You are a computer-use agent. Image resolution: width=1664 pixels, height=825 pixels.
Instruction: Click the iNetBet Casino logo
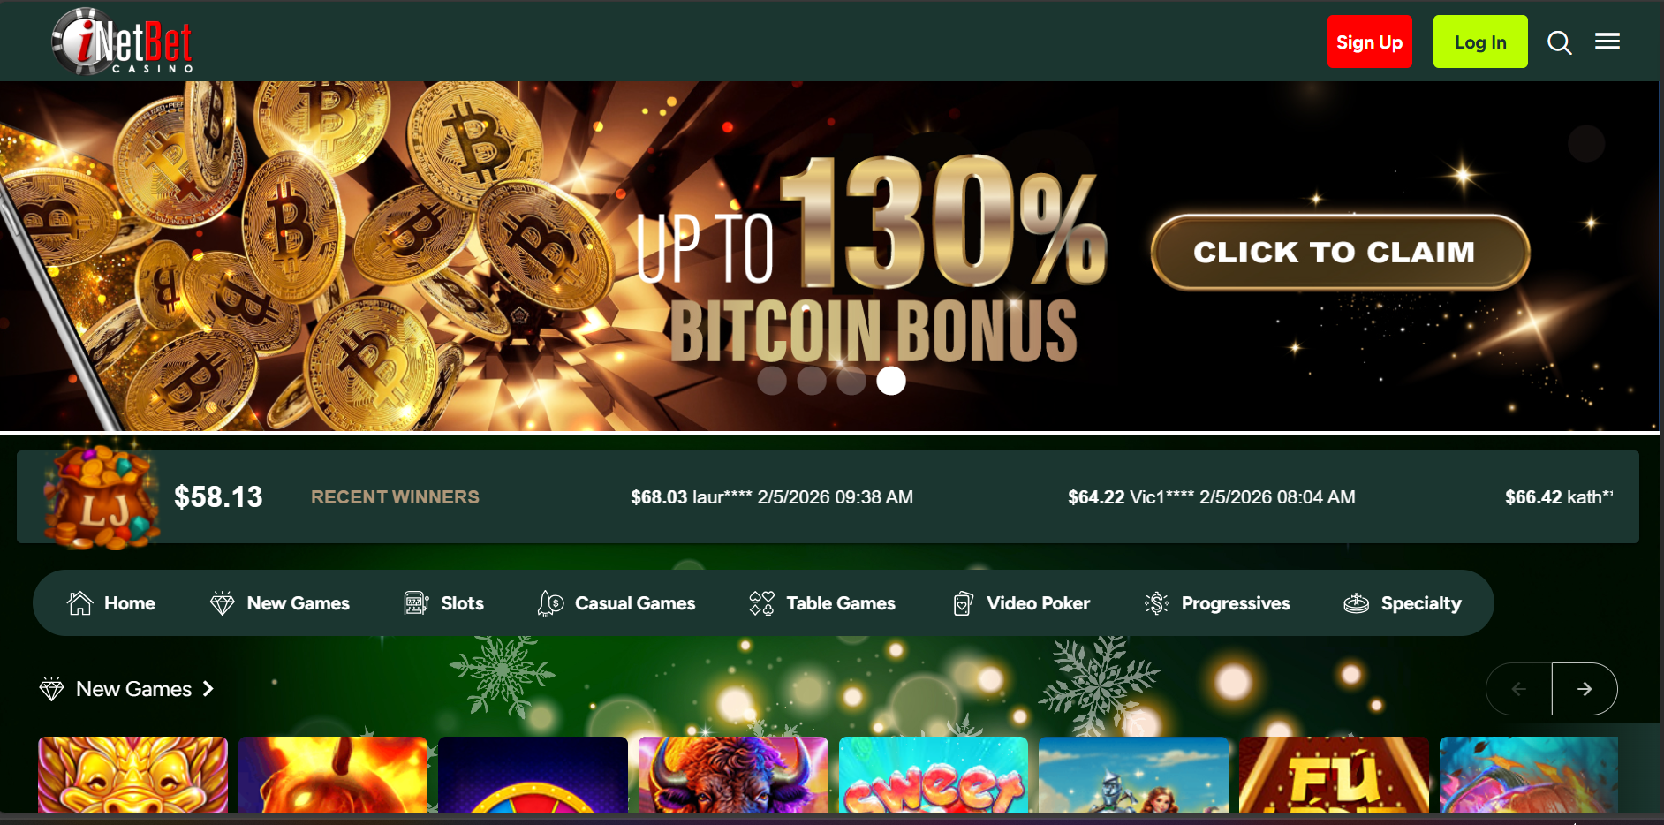click(122, 42)
